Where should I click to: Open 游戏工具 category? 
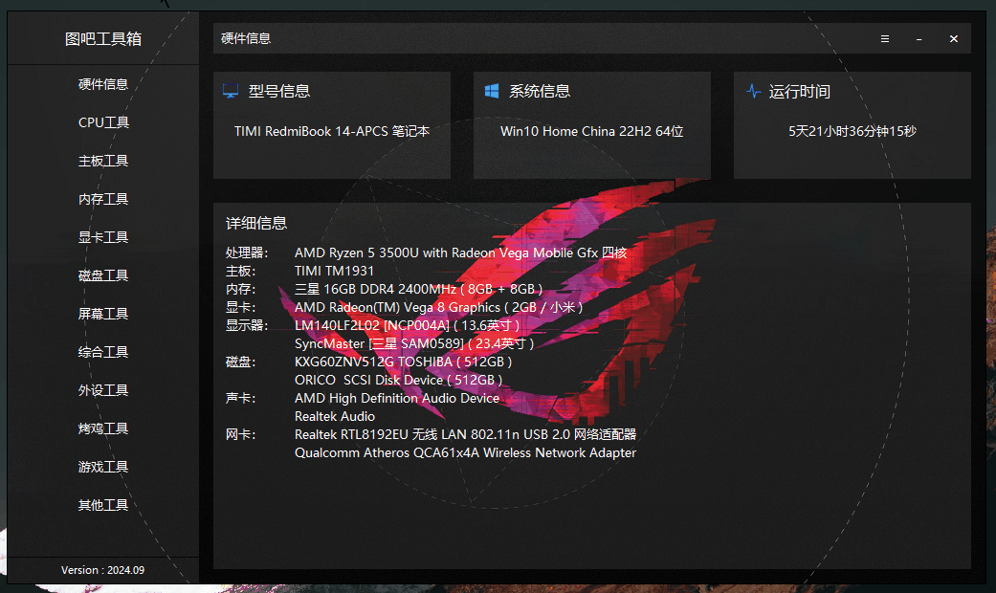103,467
